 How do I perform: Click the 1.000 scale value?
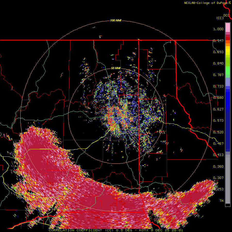tap(218, 29)
